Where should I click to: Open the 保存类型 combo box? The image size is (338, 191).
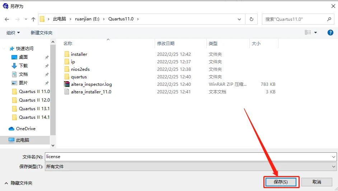click(x=191, y=167)
